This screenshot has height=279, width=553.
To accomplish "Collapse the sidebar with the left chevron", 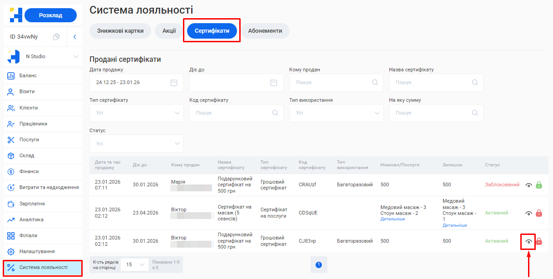I will [x=74, y=37].
